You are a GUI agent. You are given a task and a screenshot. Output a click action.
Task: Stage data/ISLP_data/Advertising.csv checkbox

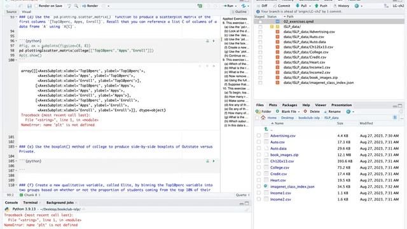coord(260,32)
